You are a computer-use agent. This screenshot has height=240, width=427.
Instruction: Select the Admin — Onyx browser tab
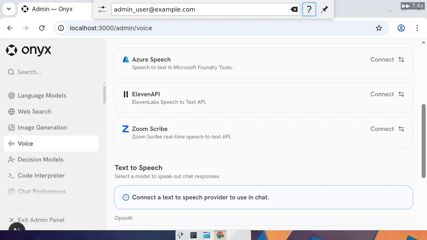pyautogui.click(x=55, y=9)
